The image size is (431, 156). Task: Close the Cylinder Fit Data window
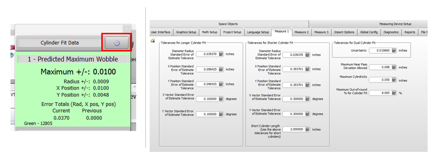(126, 28)
